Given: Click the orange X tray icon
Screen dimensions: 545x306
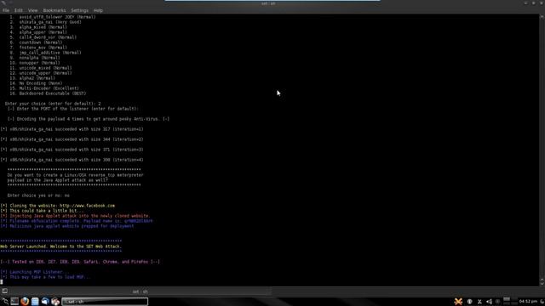Looking at the screenshot, I should coord(458,302).
